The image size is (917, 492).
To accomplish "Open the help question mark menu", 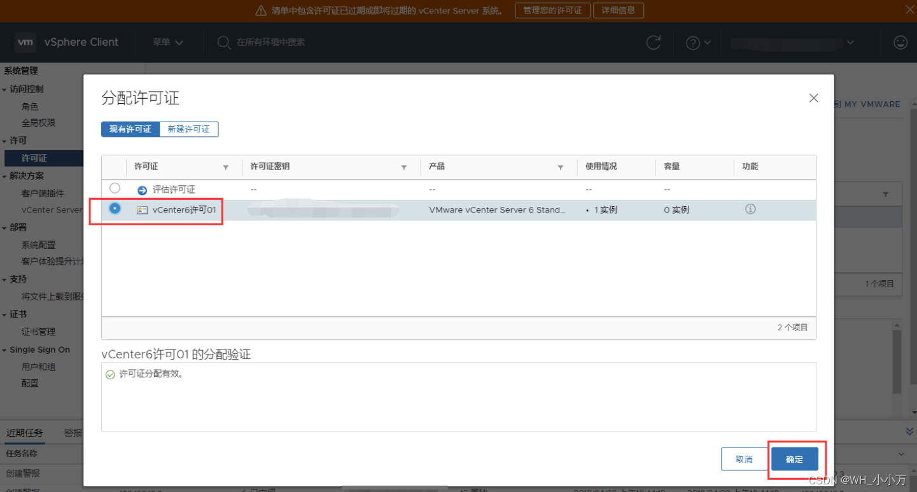I will (698, 43).
